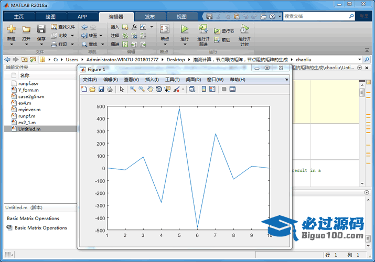Click Desktop in the address path
Image resolution: width=375 pixels, height=262 pixels.
176,59
